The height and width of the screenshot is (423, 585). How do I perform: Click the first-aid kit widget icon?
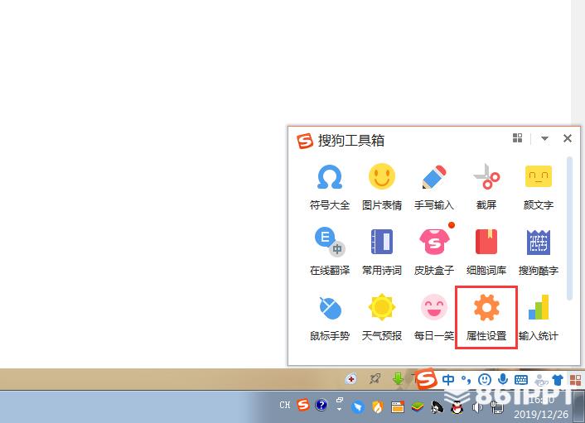(x=351, y=379)
